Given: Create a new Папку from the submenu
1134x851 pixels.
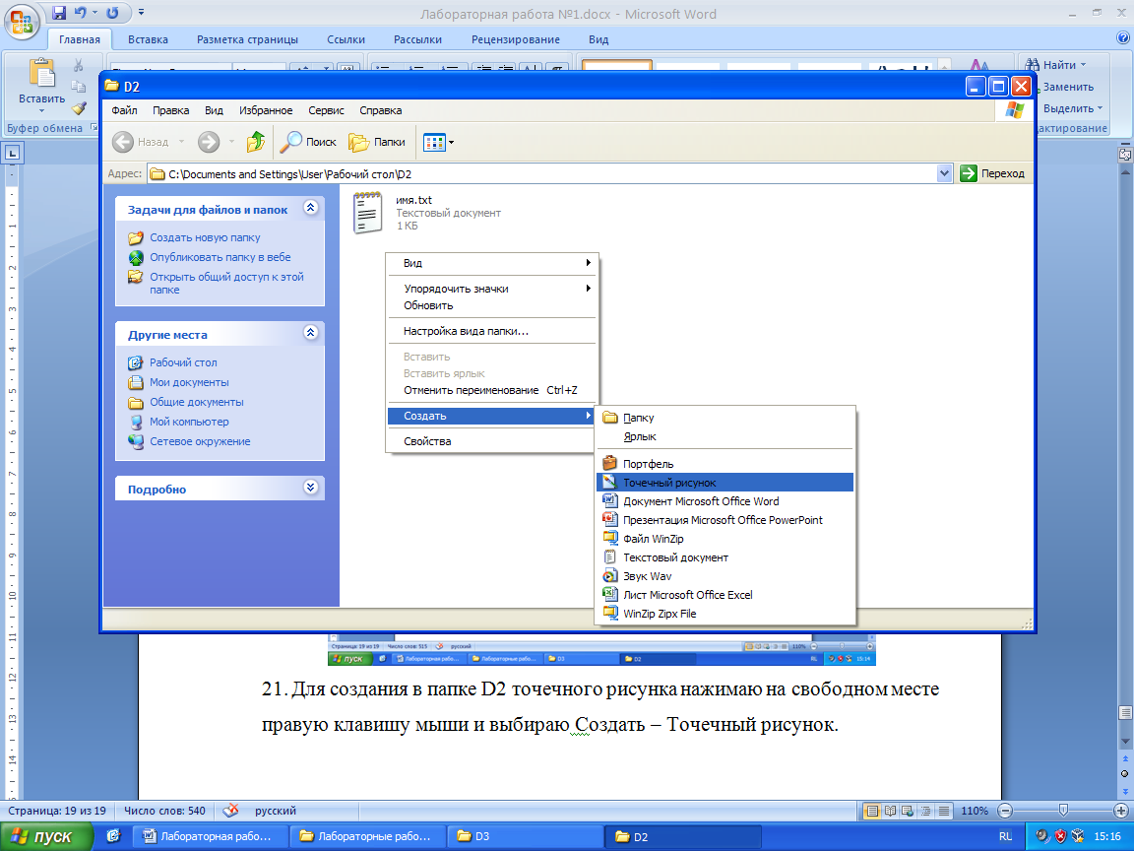Looking at the screenshot, I should 724,418.
